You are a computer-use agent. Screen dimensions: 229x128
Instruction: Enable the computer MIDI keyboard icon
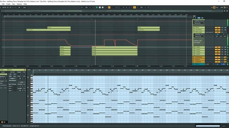pos(214,7)
